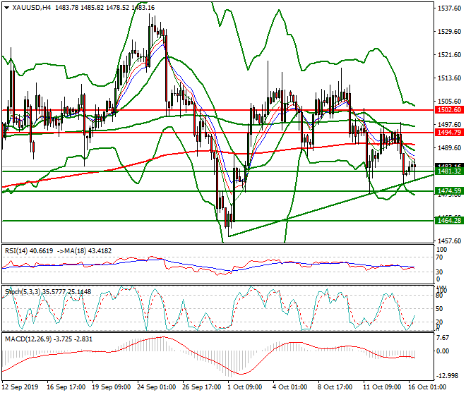Screen dimensions: 466x395
Task: Click the 8 Oct 17:00 time axis label
Action: pyautogui.click(x=335, y=387)
